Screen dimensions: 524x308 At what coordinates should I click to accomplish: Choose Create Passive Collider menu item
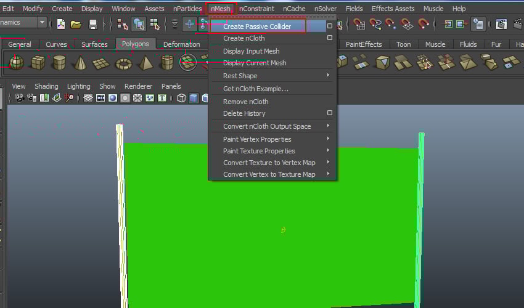tap(257, 26)
